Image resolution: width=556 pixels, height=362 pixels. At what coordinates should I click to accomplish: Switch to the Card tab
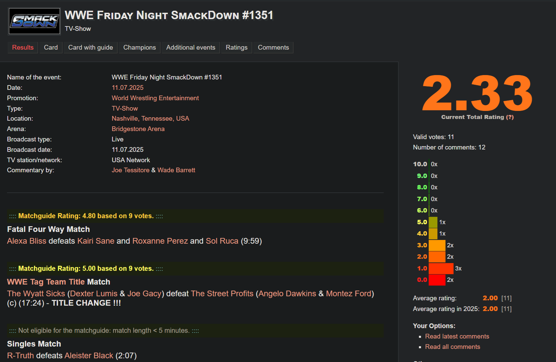(x=51, y=48)
